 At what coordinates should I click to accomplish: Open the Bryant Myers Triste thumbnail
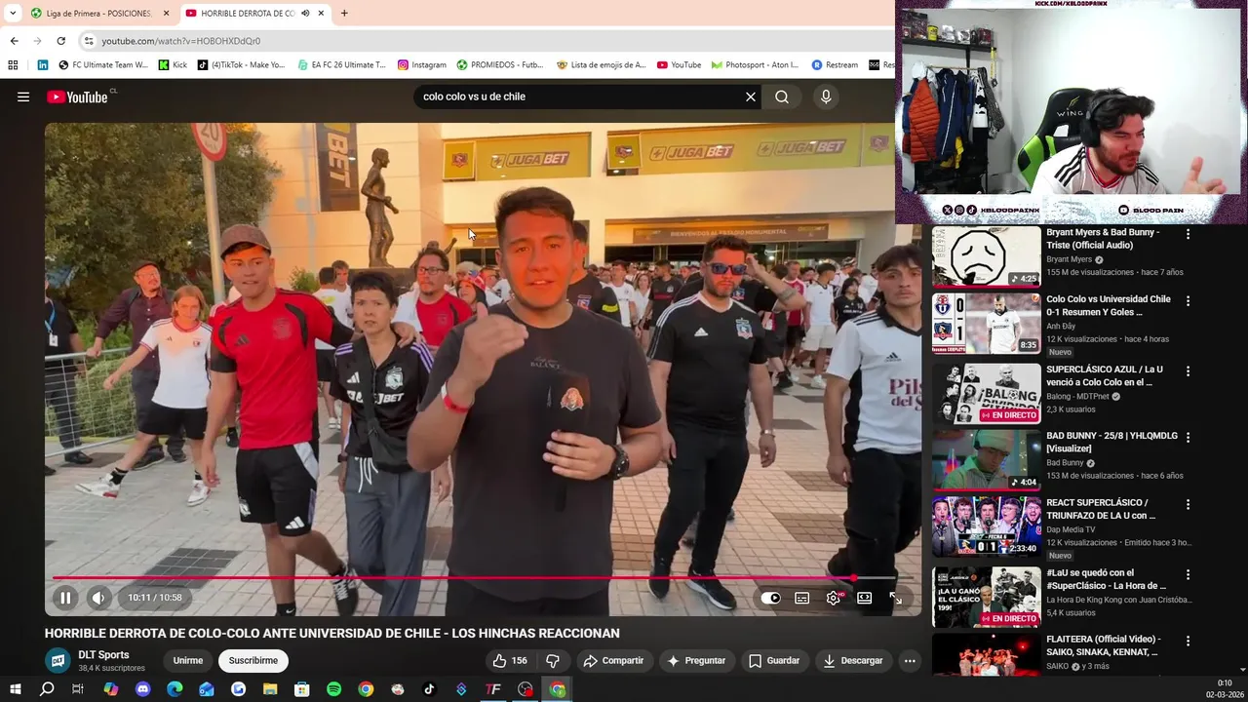pos(987,256)
